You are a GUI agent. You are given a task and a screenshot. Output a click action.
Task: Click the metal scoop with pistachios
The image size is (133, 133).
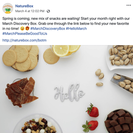(x=122, y=83)
